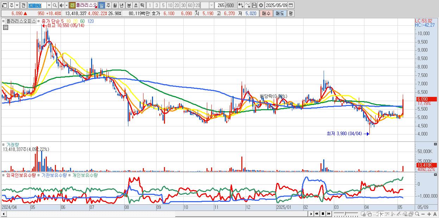439x218 pixels.
Task: Click the speaker sound icon
Action: [61, 5]
